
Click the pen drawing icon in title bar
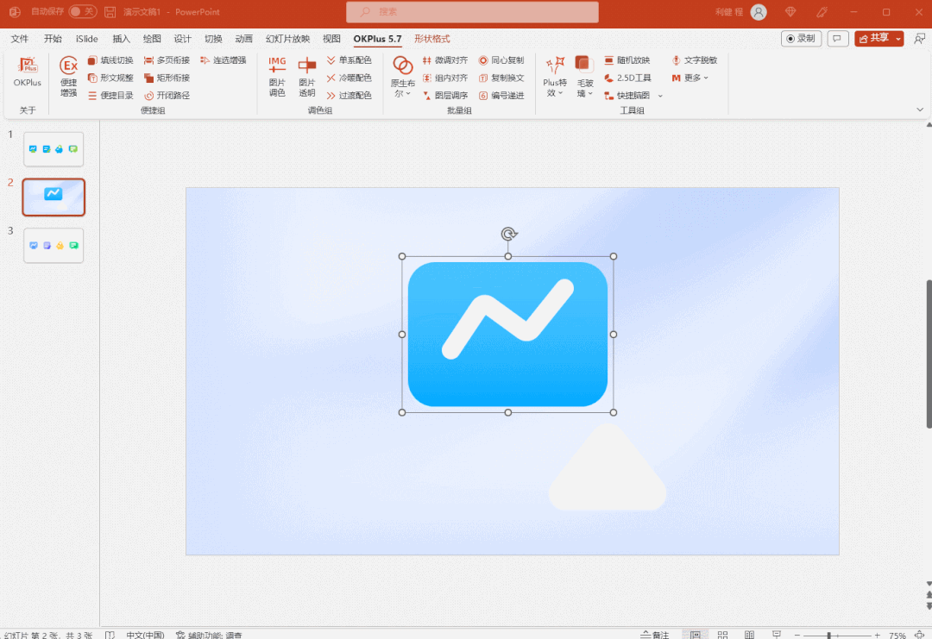point(822,12)
